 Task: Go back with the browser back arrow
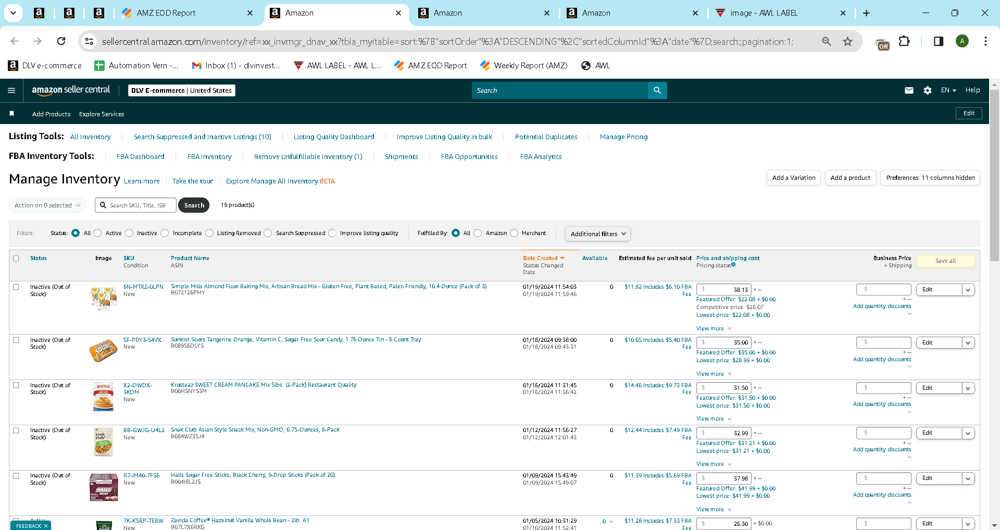click(15, 41)
